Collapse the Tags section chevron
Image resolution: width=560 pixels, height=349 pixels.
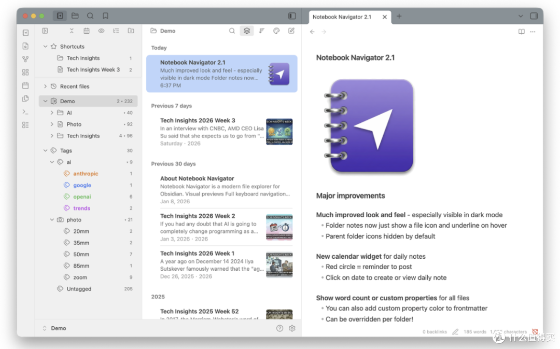tap(45, 150)
